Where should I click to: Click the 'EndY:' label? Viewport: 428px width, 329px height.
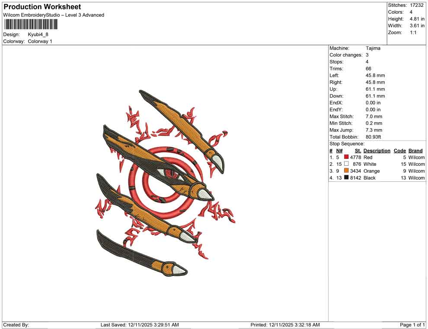[x=336, y=109]
